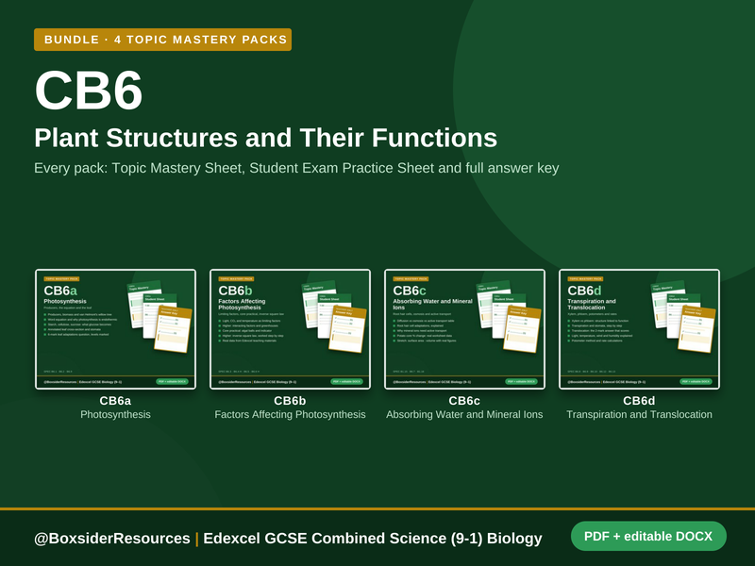Click the 'CB6c' caption label
This screenshot has height=566, width=755.
(x=464, y=400)
